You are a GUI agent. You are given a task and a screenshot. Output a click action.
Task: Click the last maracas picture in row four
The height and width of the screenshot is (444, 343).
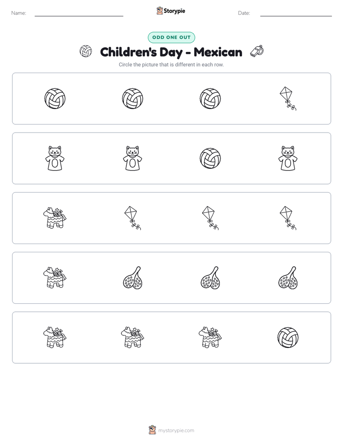[288, 278]
